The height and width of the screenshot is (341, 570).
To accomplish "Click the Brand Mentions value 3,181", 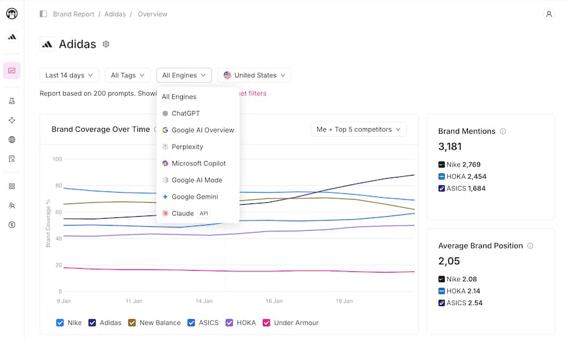I will 450,146.
